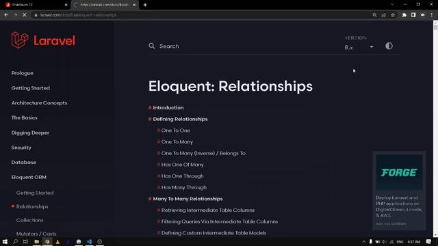
Task: Collapse the Eloquent ORM section
Action: pos(29,177)
